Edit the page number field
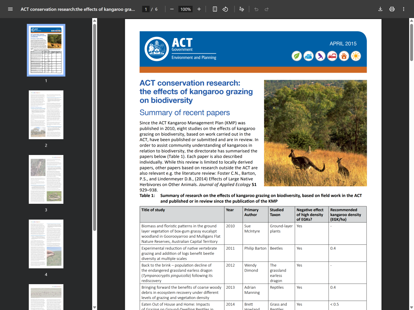Viewport: 414px width, 310px height. pyautogui.click(x=146, y=9)
